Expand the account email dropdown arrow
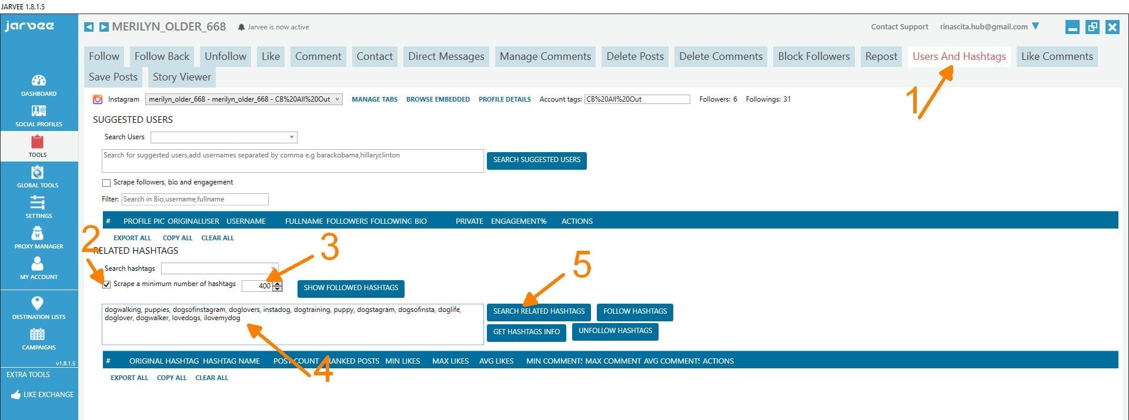1129x420 pixels. point(1036,26)
